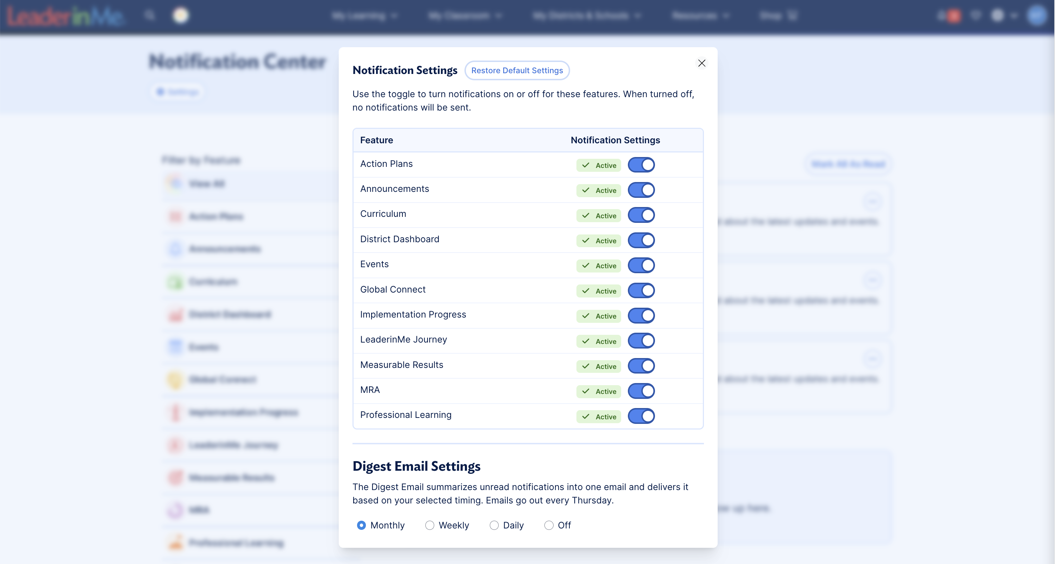Click the Active badge for Action Plans
1055x564 pixels.
(598, 165)
